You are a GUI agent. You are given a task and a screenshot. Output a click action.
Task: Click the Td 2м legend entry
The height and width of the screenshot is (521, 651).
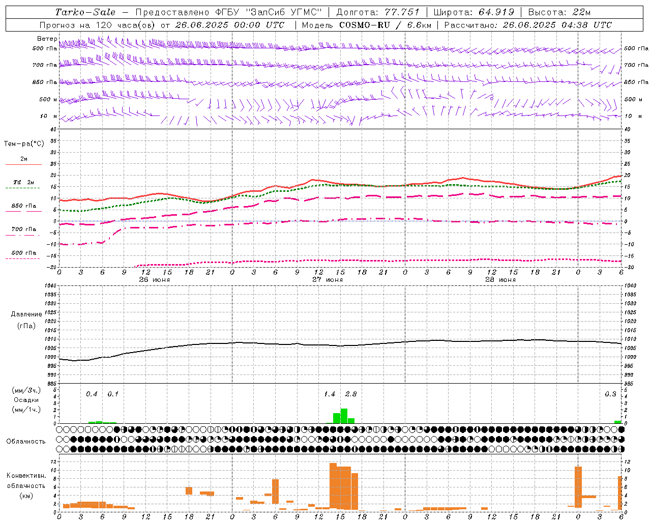(x=23, y=182)
